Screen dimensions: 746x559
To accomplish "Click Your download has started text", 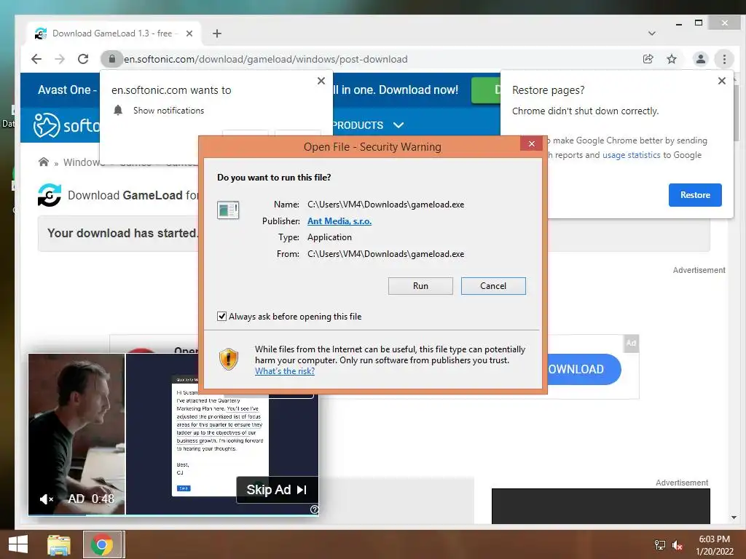I will pyautogui.click(x=122, y=234).
